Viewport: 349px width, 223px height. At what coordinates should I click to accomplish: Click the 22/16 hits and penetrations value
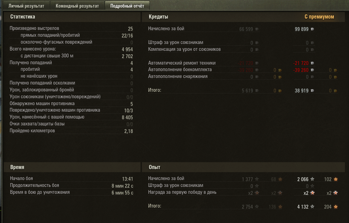coord(127,36)
